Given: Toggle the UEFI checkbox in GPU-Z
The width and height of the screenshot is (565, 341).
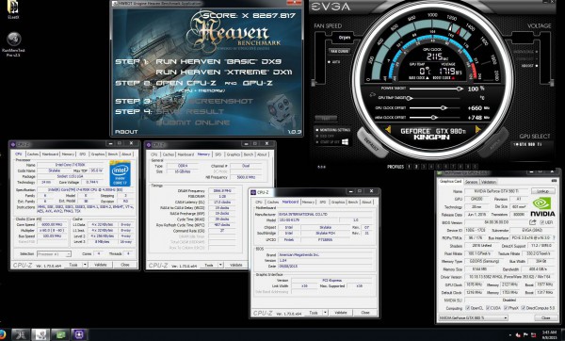Looking at the screenshot, I should (542, 222).
